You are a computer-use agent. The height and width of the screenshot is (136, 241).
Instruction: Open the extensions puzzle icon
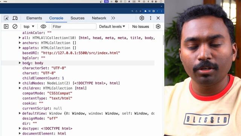(x=145, y=11)
